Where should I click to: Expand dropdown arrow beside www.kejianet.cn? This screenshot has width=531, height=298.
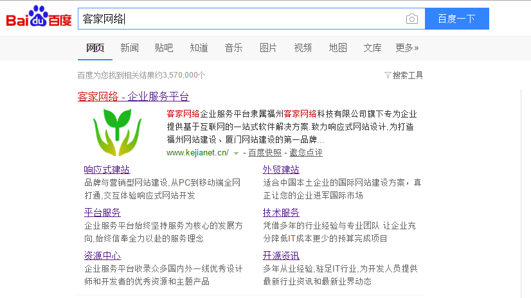click(x=237, y=153)
